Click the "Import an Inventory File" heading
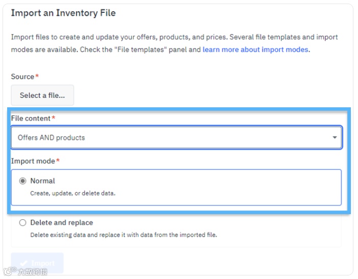The width and height of the screenshot is (358, 279). click(63, 13)
